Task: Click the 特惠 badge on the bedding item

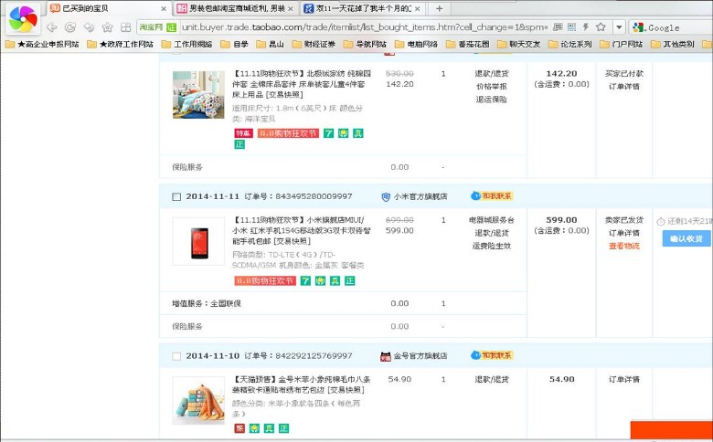Action: pos(243,133)
